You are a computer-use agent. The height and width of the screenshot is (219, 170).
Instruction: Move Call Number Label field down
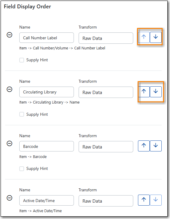pos(156,37)
